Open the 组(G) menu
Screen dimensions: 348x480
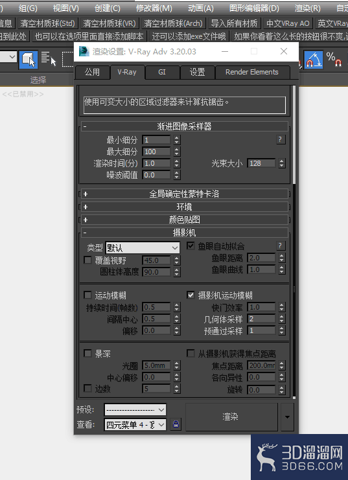[x=28, y=8]
